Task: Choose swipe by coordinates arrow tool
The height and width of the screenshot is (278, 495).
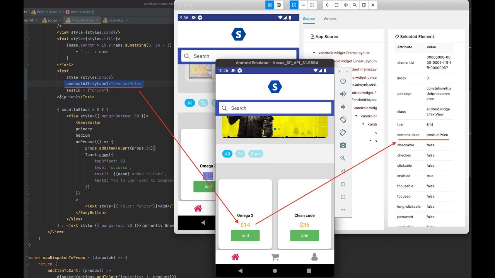Action: point(303,5)
